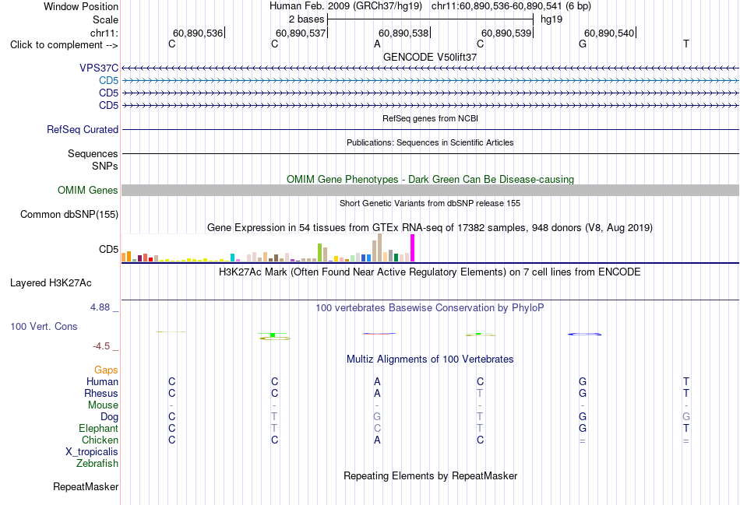740x505 pixels.
Task: Click the yellow-green GTEx expression bar
Action: pos(320,252)
